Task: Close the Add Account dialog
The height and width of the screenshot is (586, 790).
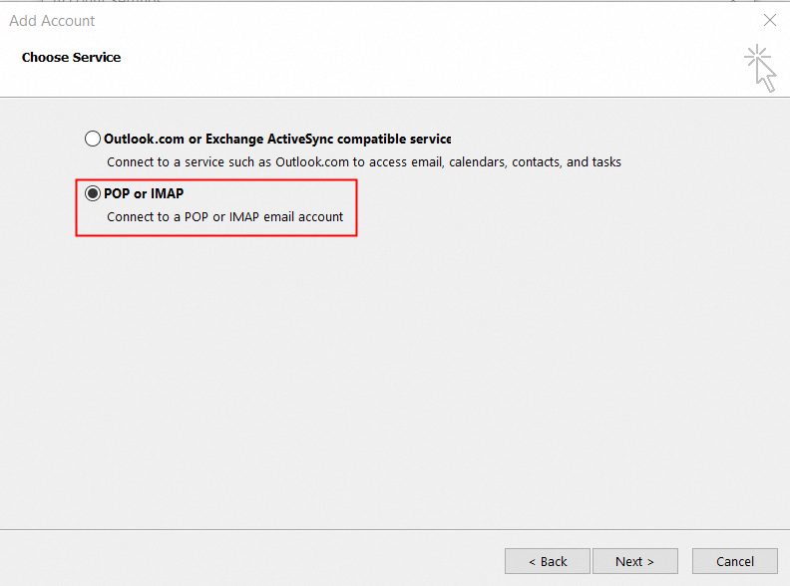Action: tap(769, 20)
